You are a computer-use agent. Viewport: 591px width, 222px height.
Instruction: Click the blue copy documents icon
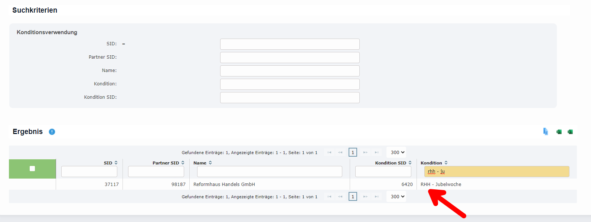coord(545,132)
